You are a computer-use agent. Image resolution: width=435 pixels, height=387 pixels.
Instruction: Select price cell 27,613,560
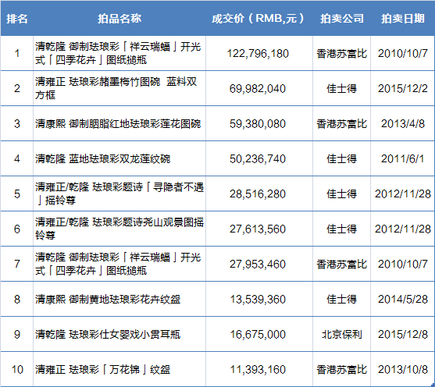[258, 229]
